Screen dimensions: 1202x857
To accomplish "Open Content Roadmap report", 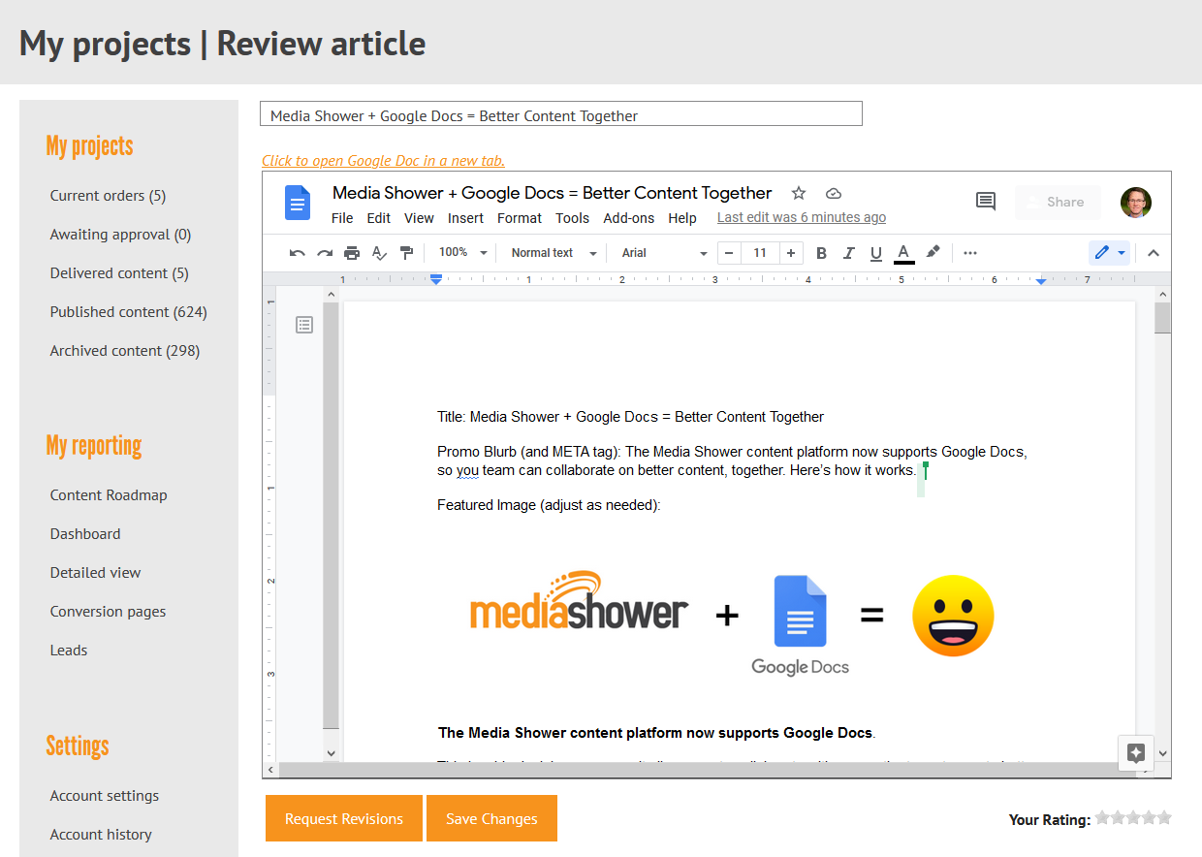I will tap(109, 495).
